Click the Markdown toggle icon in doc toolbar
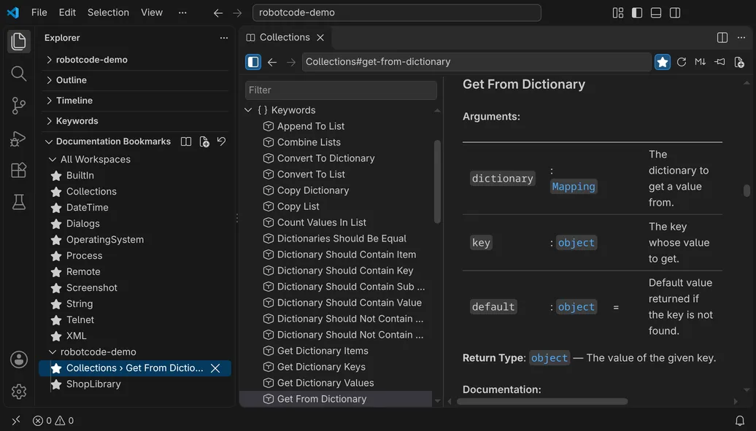Viewport: 756px width, 431px height. click(x=700, y=62)
